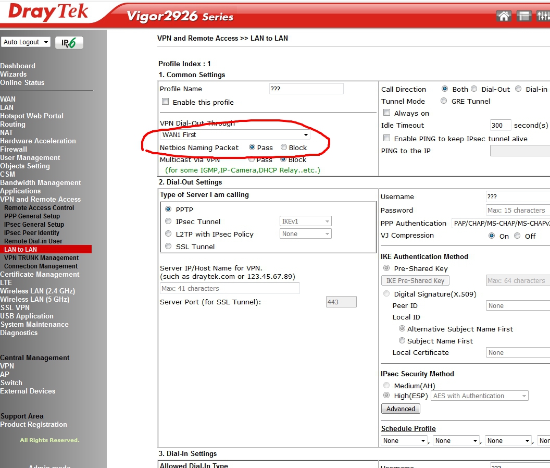Click the Schedule Profile link

(408, 428)
